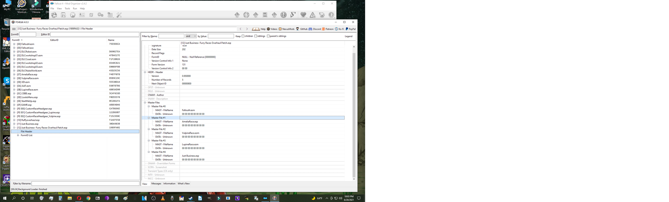Switch to the What's New tab
The height and width of the screenshot is (202, 669).
coord(184,184)
